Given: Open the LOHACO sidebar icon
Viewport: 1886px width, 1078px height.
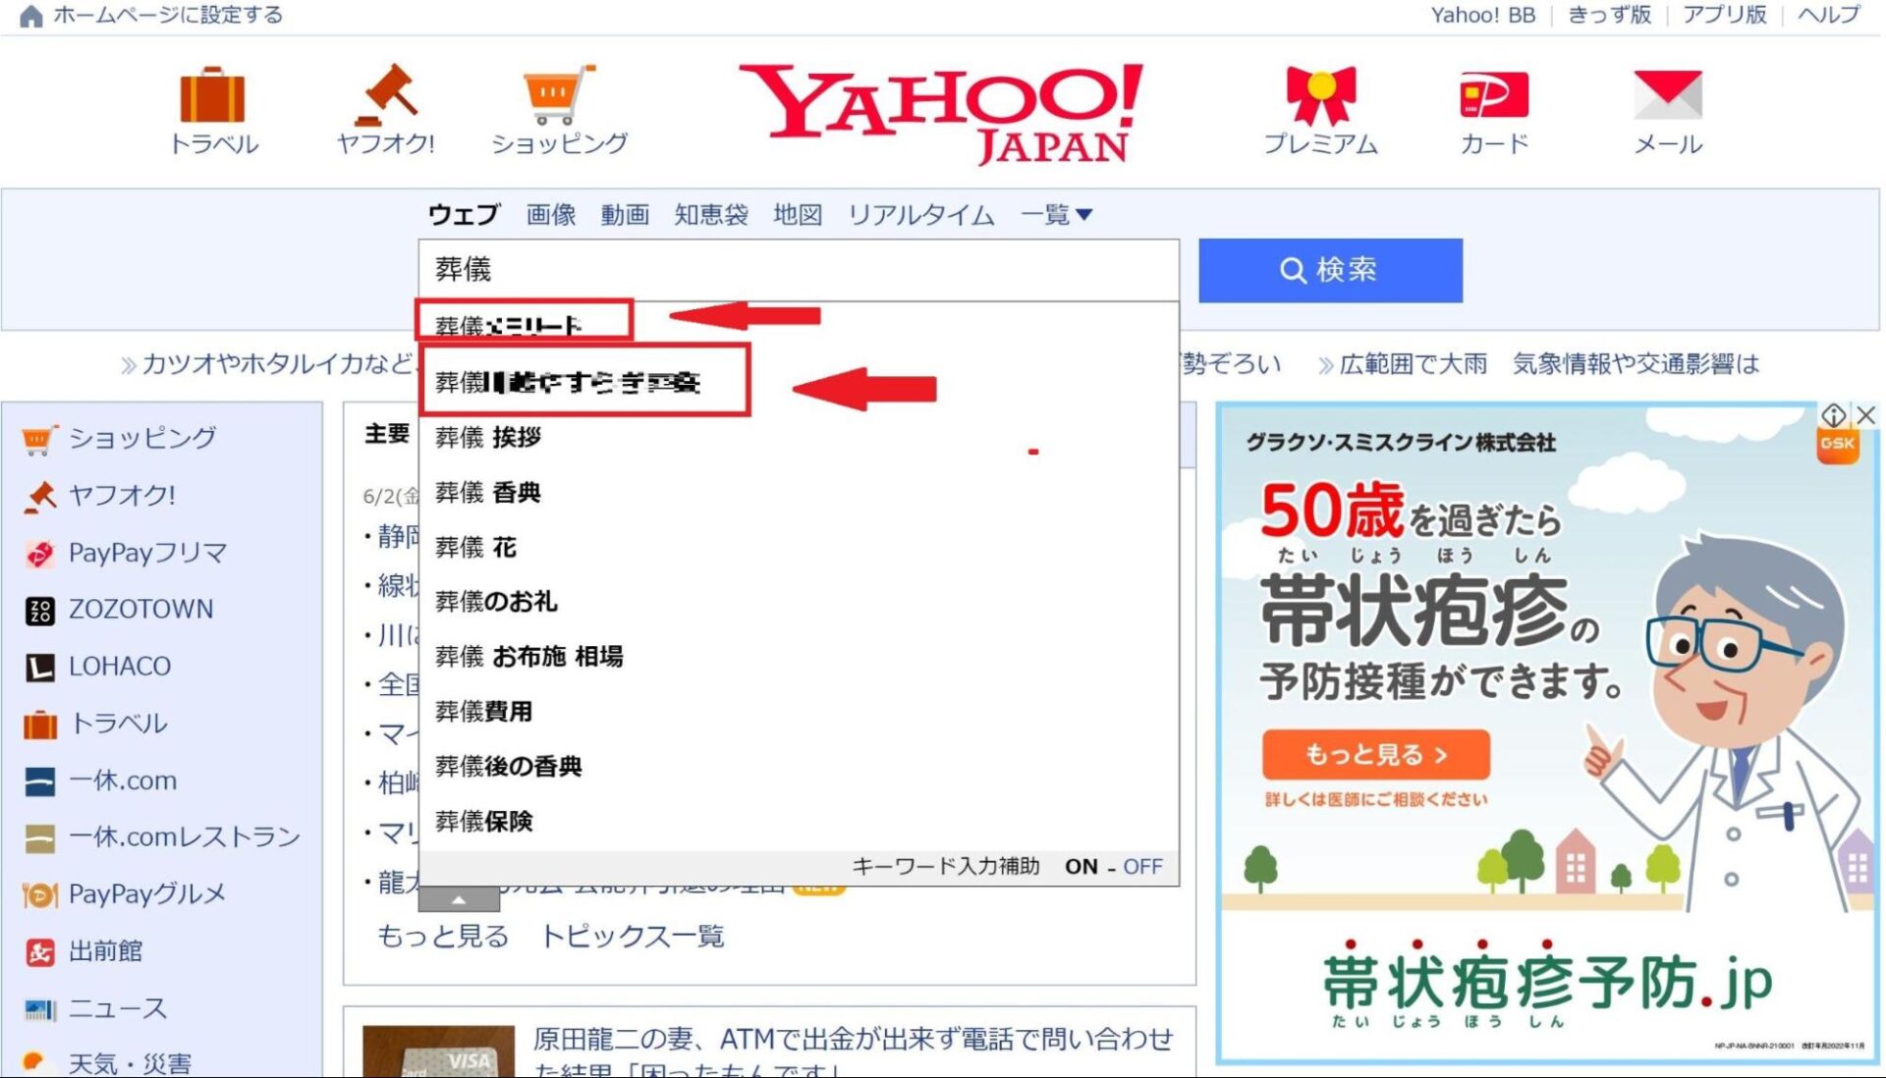Looking at the screenshot, I should (39, 667).
